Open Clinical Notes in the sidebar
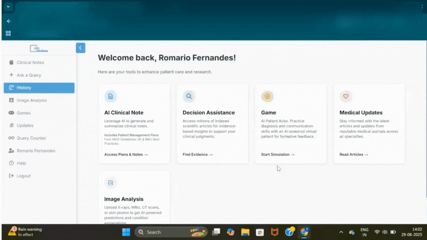 [x=30, y=63]
